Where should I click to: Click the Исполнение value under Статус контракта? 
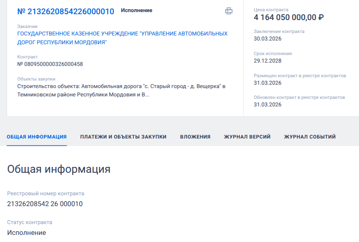[x=26, y=232]
